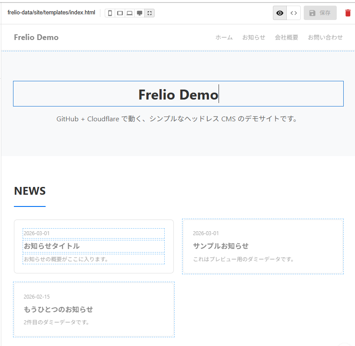Image resolution: width=355 pixels, height=346 pixels.
Task: Select the お知らせの概要がここに入ります field
Action: [x=93, y=259]
